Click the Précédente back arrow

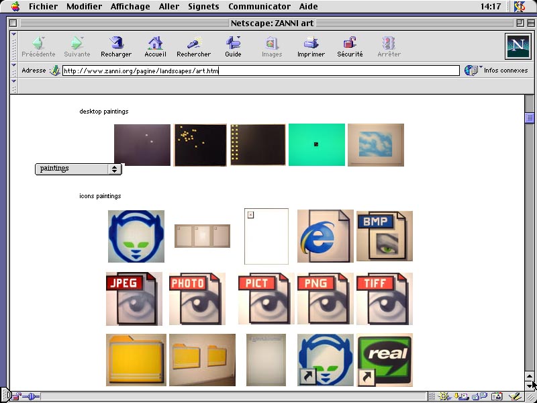pyautogui.click(x=38, y=46)
